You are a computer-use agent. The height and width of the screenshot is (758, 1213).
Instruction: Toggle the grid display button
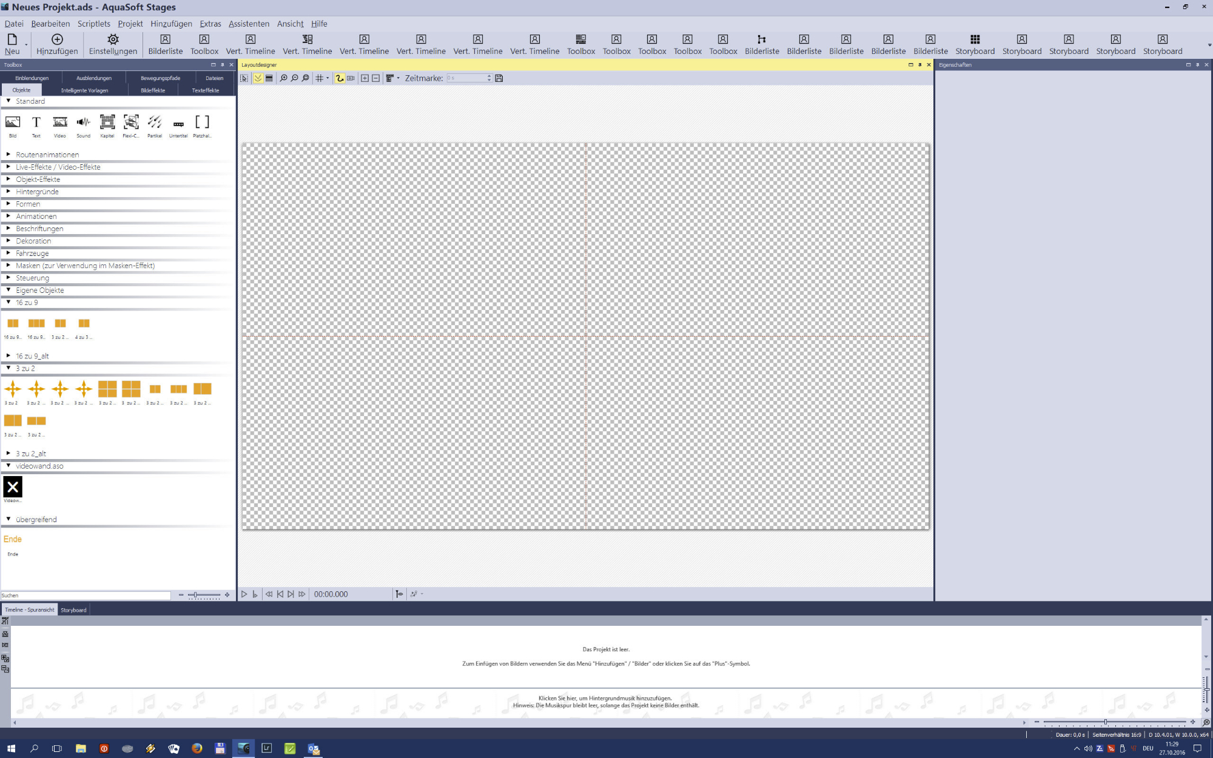point(320,78)
